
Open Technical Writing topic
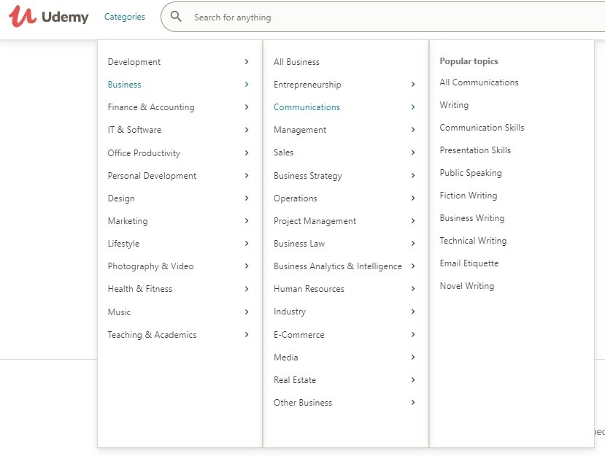[x=474, y=241]
